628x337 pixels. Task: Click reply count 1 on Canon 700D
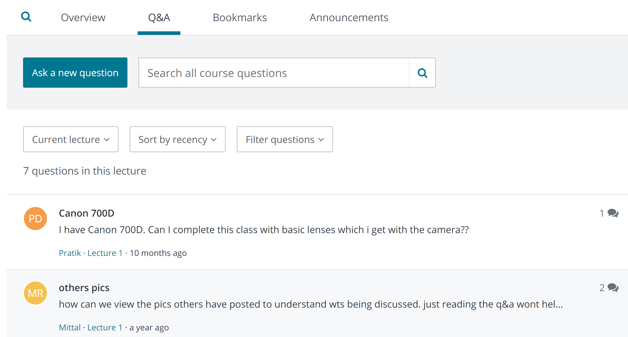tap(602, 213)
